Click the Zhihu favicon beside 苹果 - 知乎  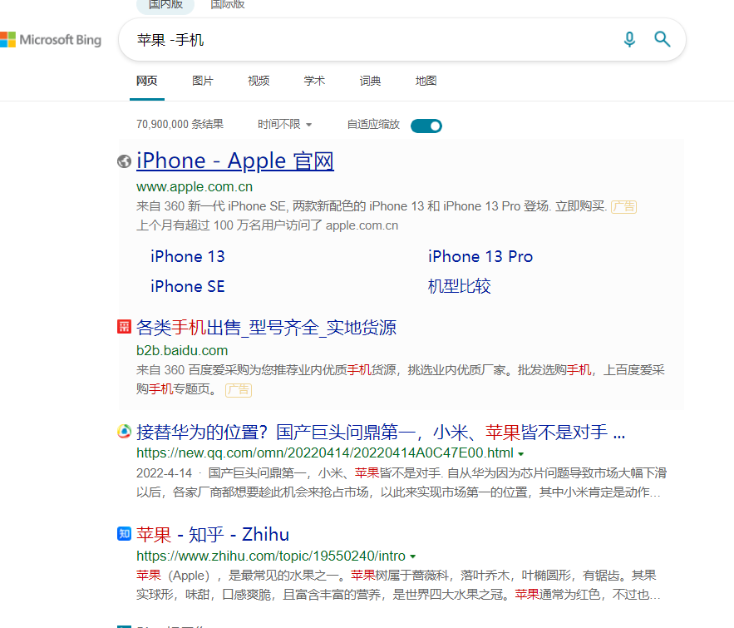pyautogui.click(x=124, y=533)
